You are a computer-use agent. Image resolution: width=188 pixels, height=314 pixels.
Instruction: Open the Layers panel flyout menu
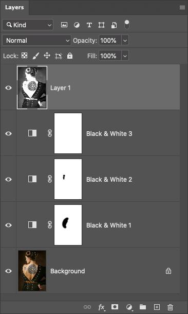pos(182,8)
